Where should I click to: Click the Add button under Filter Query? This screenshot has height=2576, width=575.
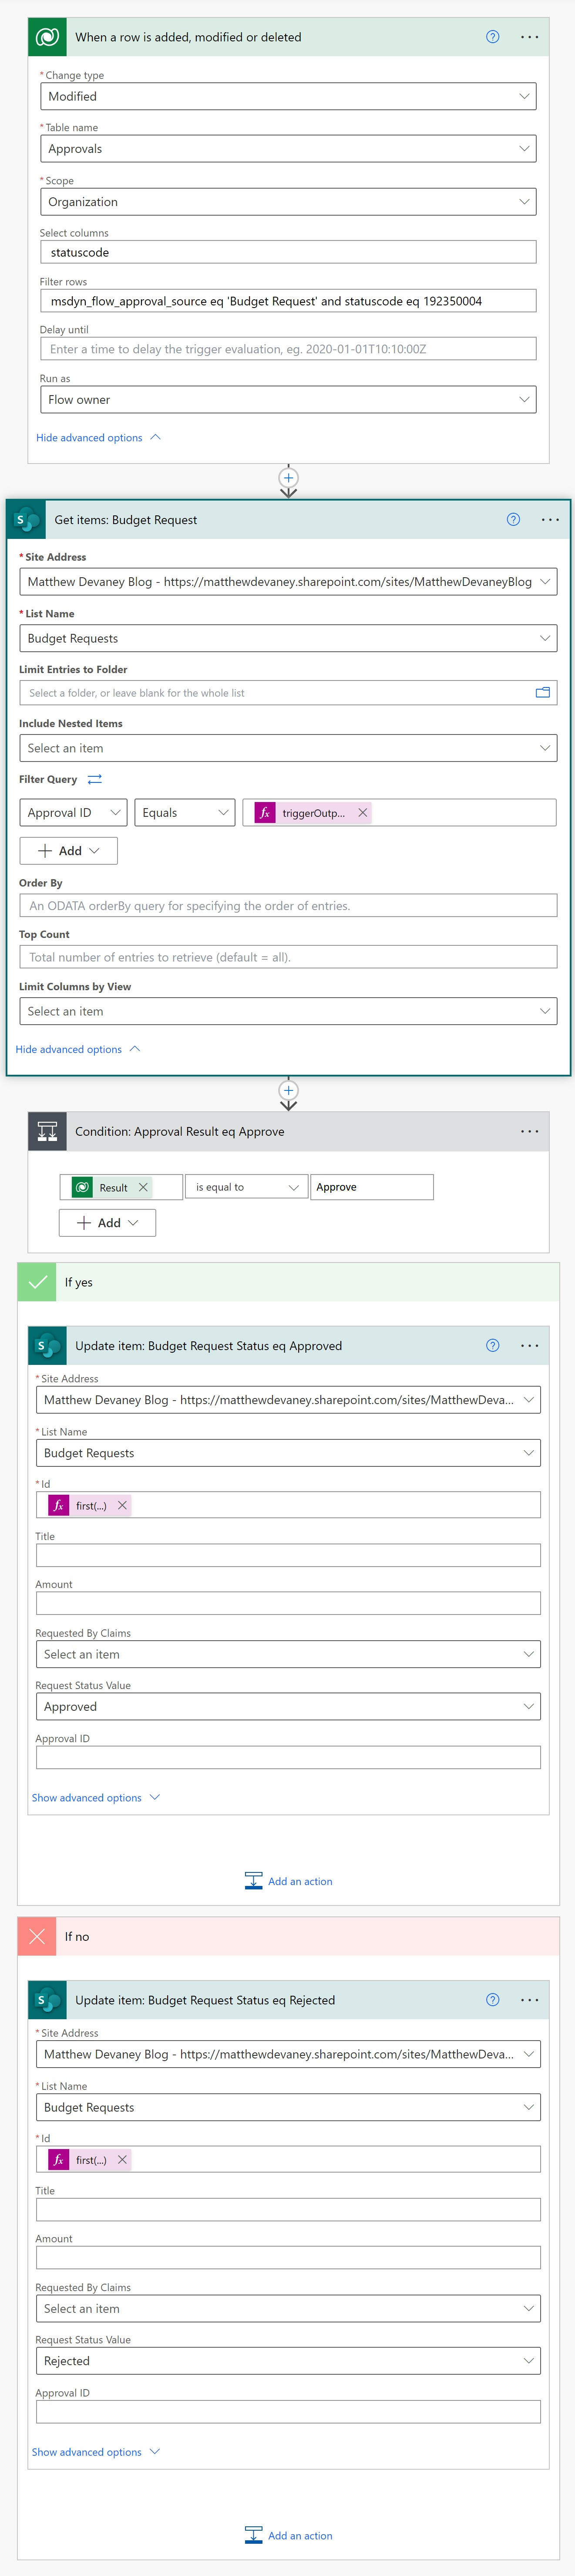click(68, 851)
